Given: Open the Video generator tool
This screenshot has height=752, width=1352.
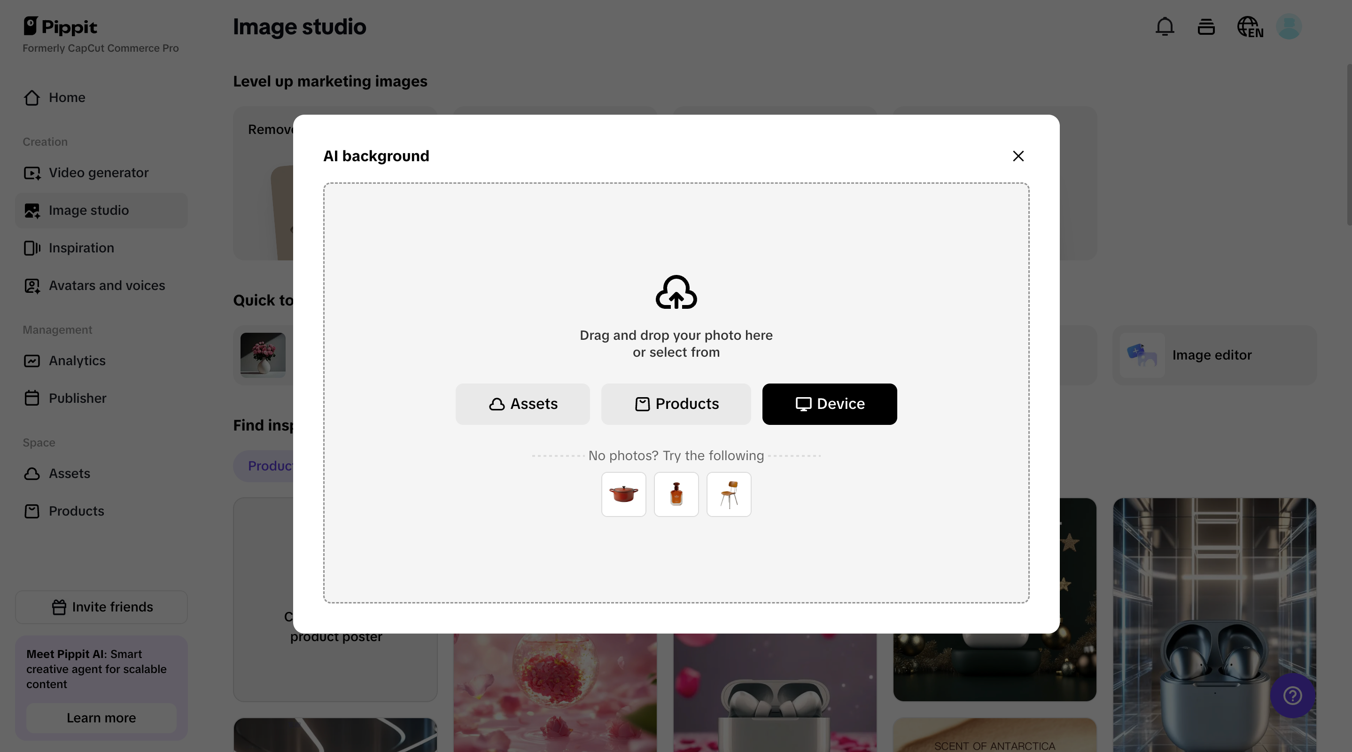Looking at the screenshot, I should [98, 172].
